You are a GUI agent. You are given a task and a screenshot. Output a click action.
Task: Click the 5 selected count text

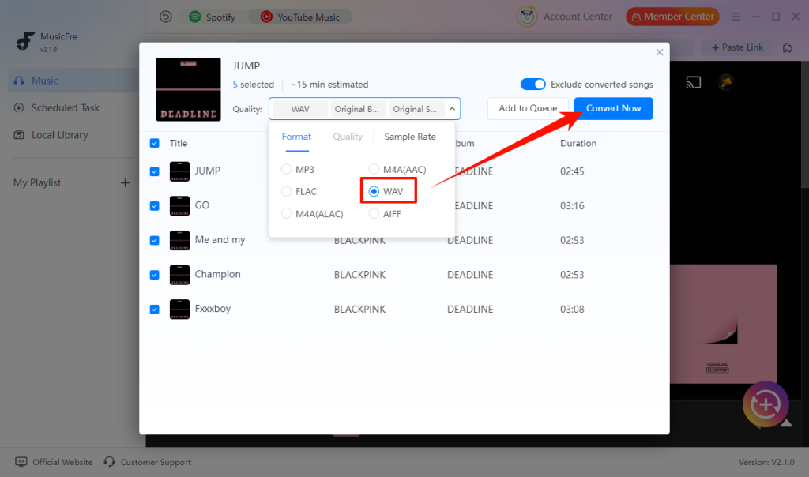[254, 84]
